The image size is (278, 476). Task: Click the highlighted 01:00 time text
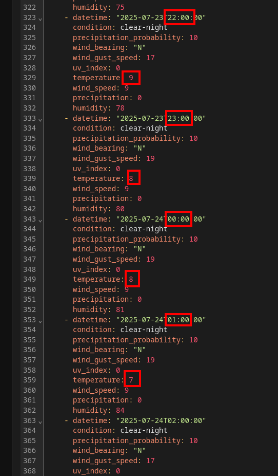[x=178, y=320]
